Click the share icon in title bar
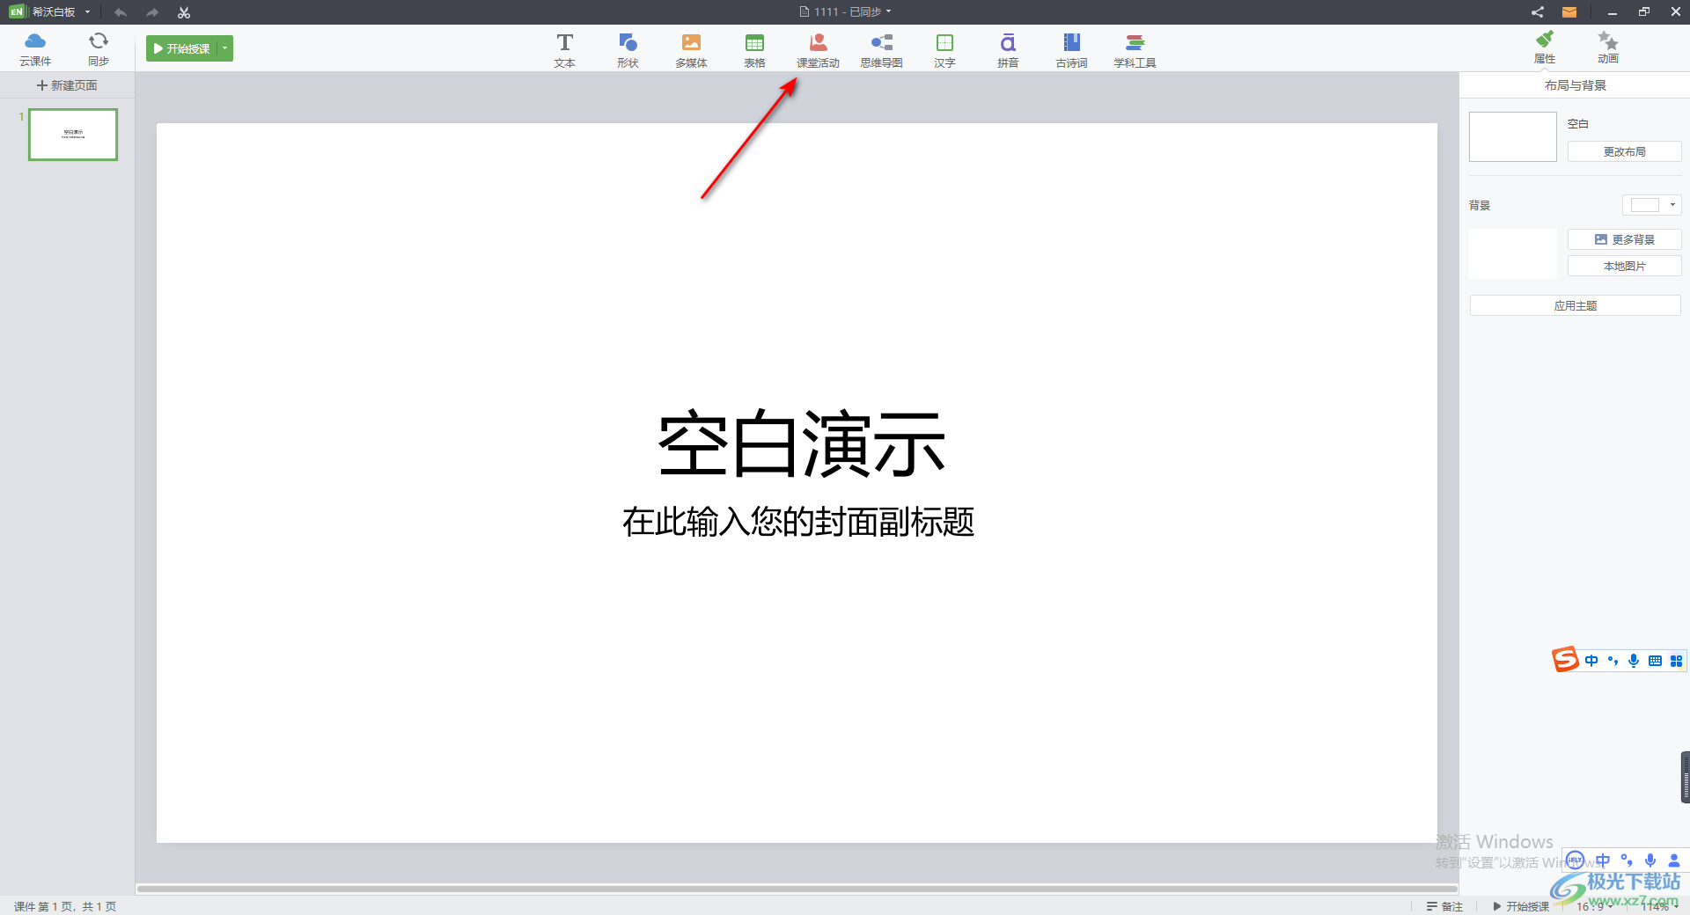This screenshot has height=915, width=1690. (1537, 12)
